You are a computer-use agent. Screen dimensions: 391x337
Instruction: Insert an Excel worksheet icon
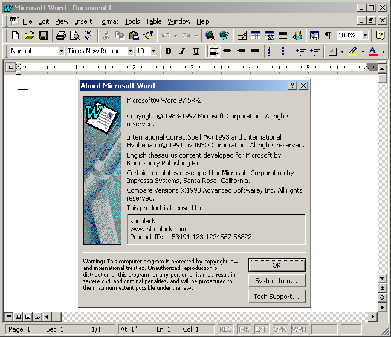[x=270, y=36]
